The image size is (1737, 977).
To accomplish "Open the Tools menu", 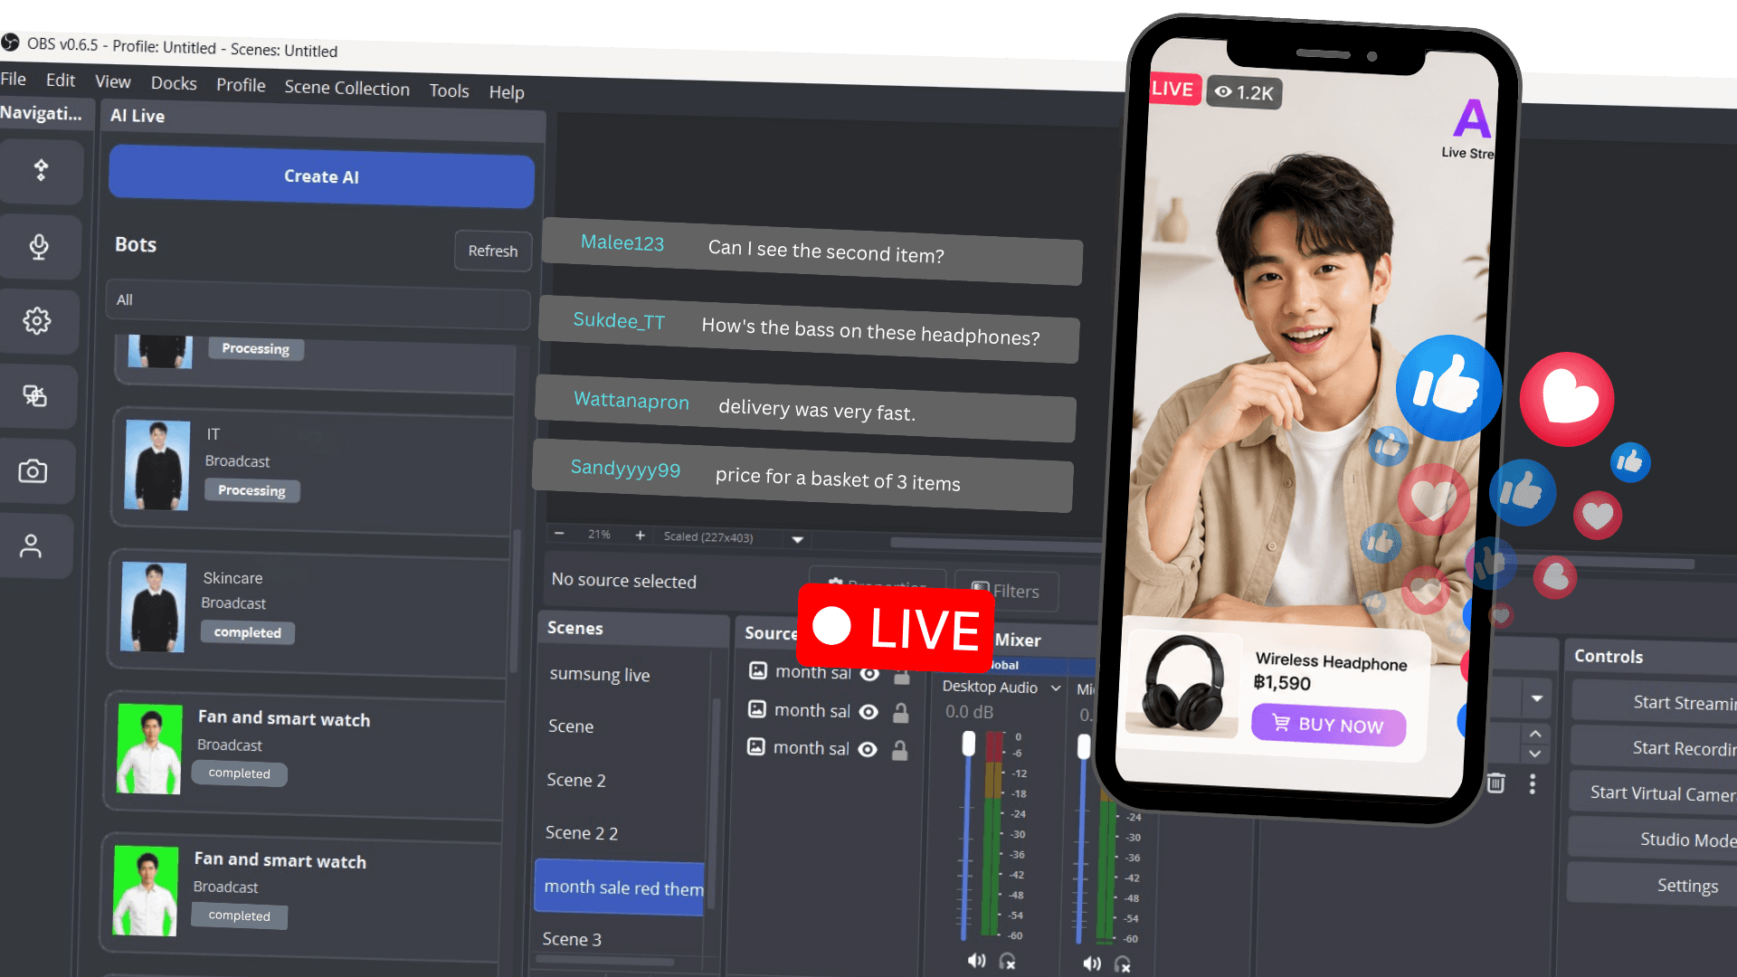I will pyautogui.click(x=449, y=90).
